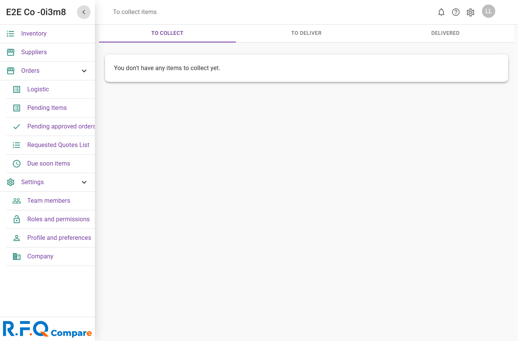Click the Profile and preferences person icon
The height and width of the screenshot is (341, 518).
tap(17, 238)
